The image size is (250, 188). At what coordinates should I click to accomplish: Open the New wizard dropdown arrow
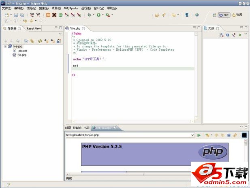tap(11, 15)
